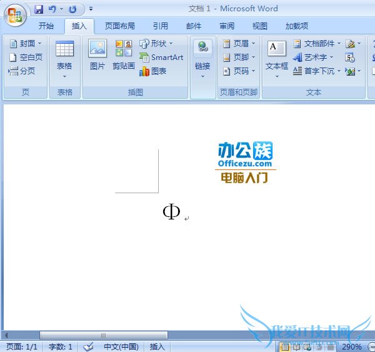This screenshot has height=352, width=375.
Task: Open the 艺术字 WordArt gallery
Action: (x=313, y=58)
